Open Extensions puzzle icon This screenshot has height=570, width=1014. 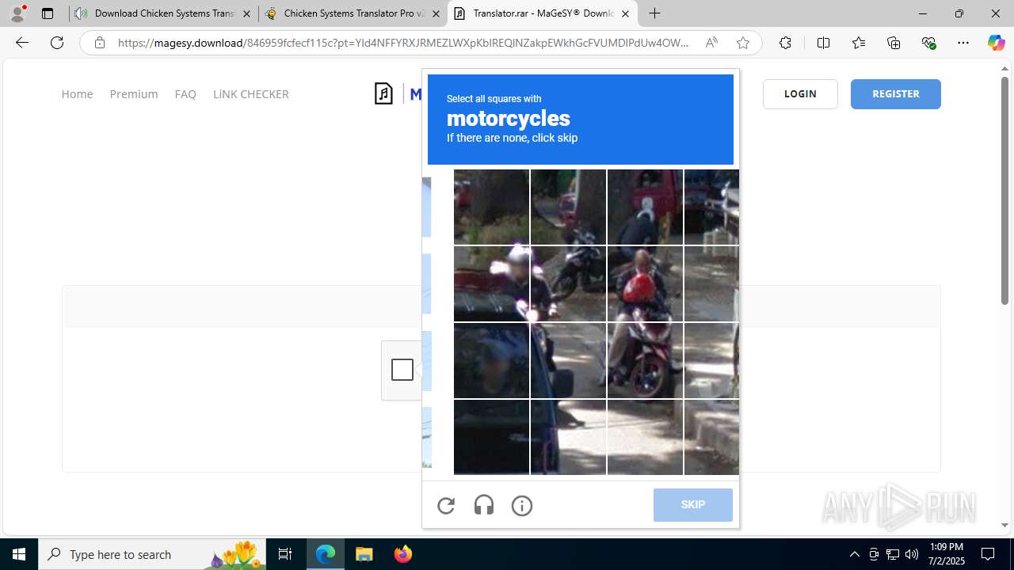click(785, 43)
